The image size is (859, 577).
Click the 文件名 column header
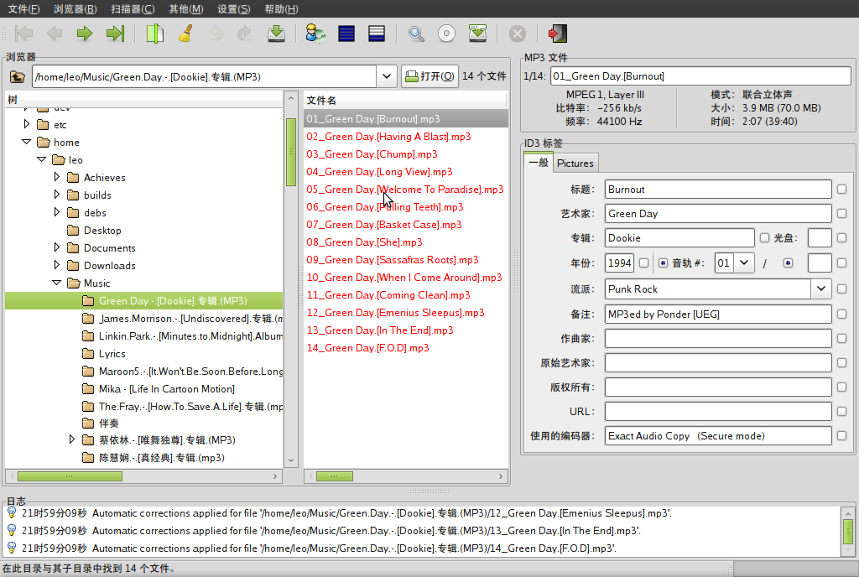coord(405,100)
